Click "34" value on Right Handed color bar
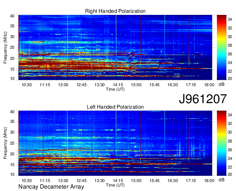 (x=230, y=19)
